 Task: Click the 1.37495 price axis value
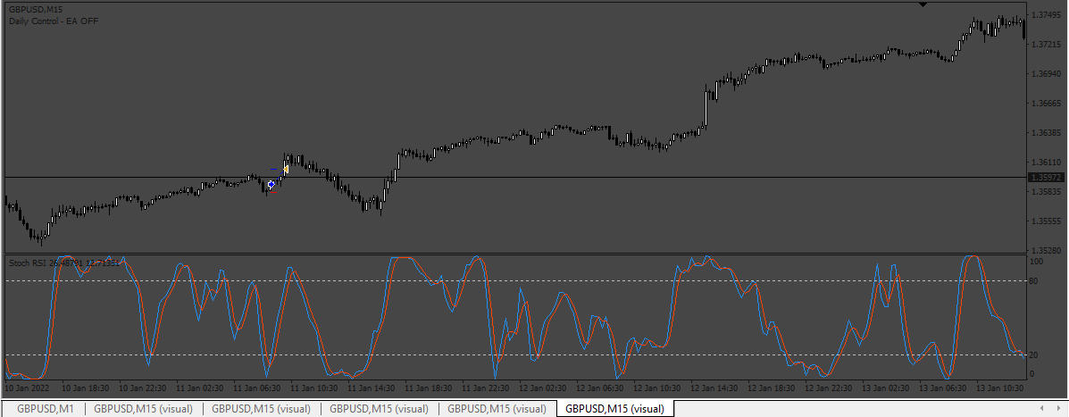click(x=1048, y=15)
